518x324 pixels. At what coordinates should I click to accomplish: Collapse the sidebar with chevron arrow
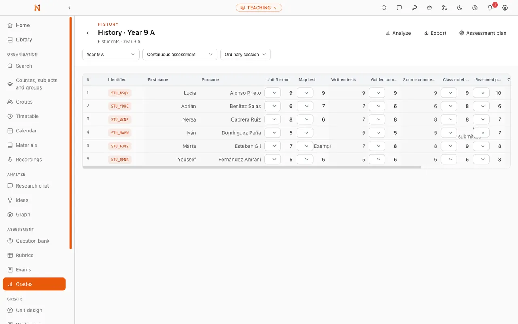[x=69, y=8]
